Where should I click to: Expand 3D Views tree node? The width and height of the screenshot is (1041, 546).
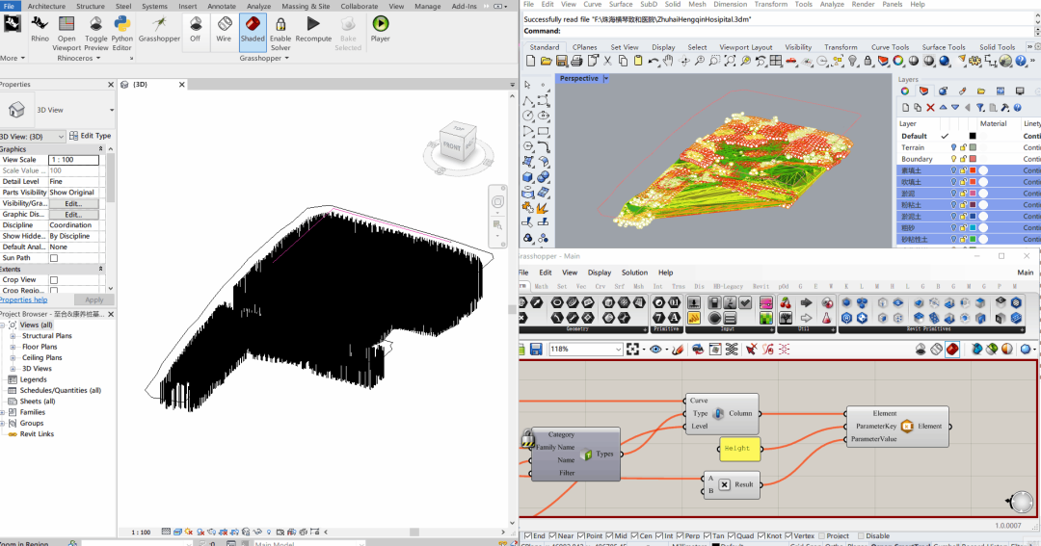point(13,369)
